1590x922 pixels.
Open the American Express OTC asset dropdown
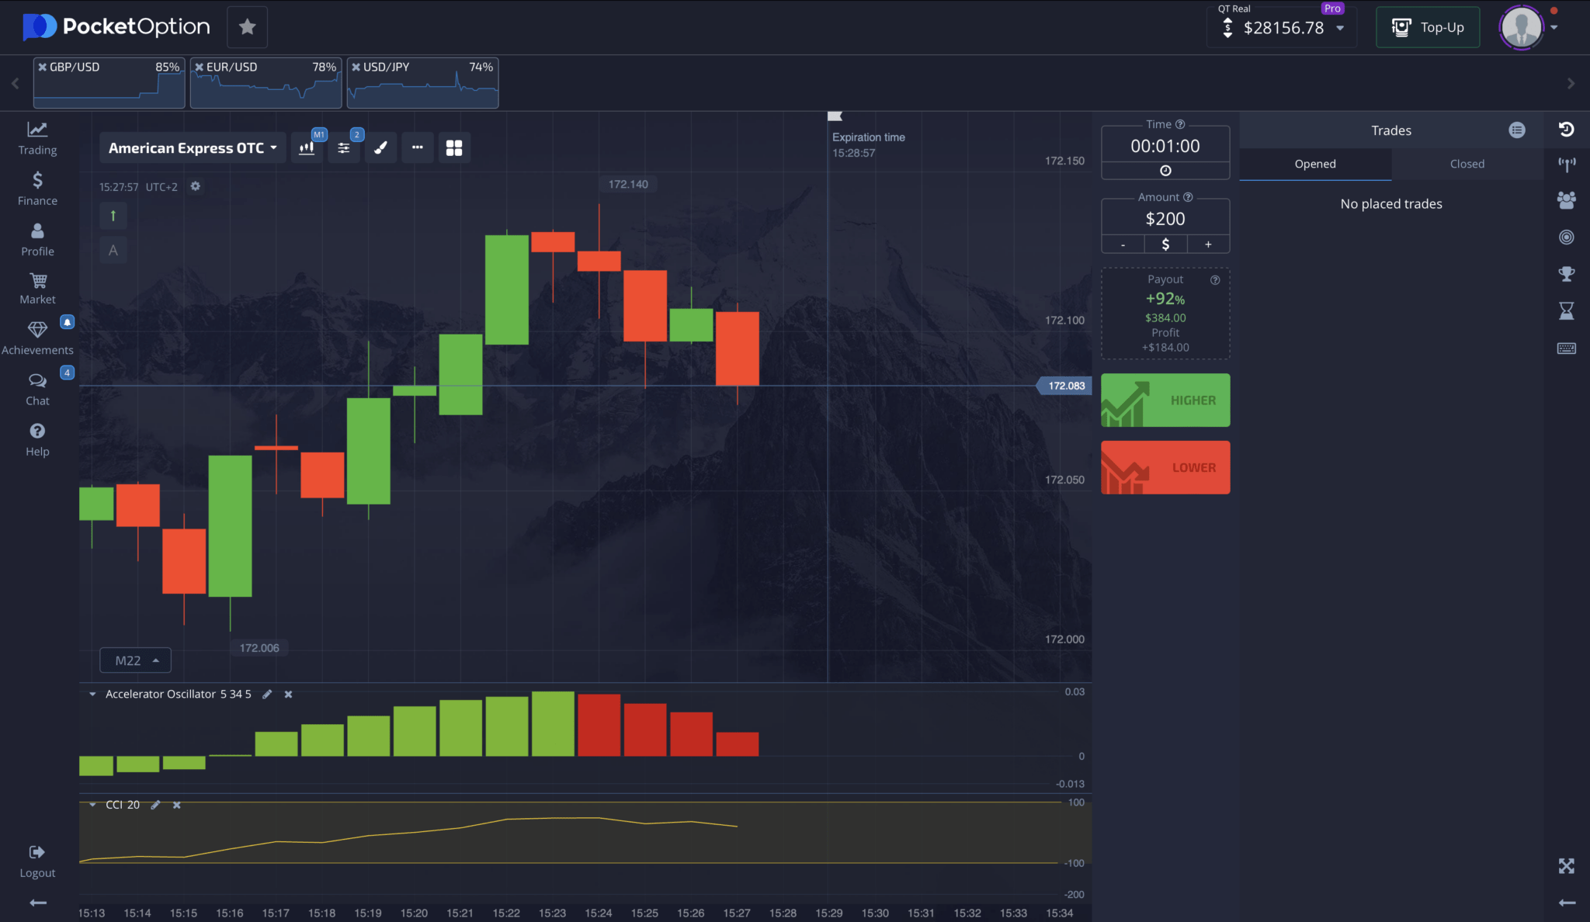coord(191,147)
